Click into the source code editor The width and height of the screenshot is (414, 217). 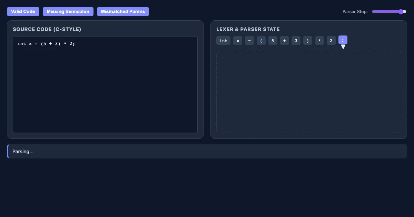point(105,84)
